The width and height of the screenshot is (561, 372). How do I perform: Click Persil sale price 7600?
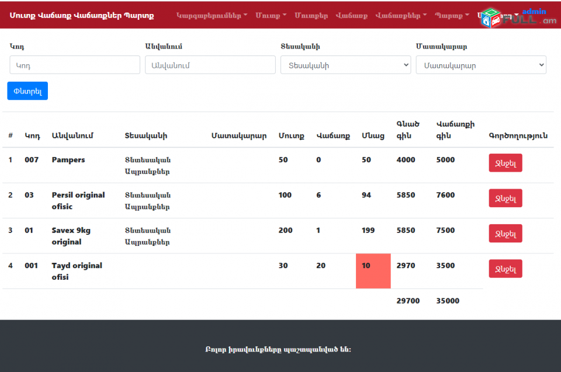pyautogui.click(x=445, y=195)
